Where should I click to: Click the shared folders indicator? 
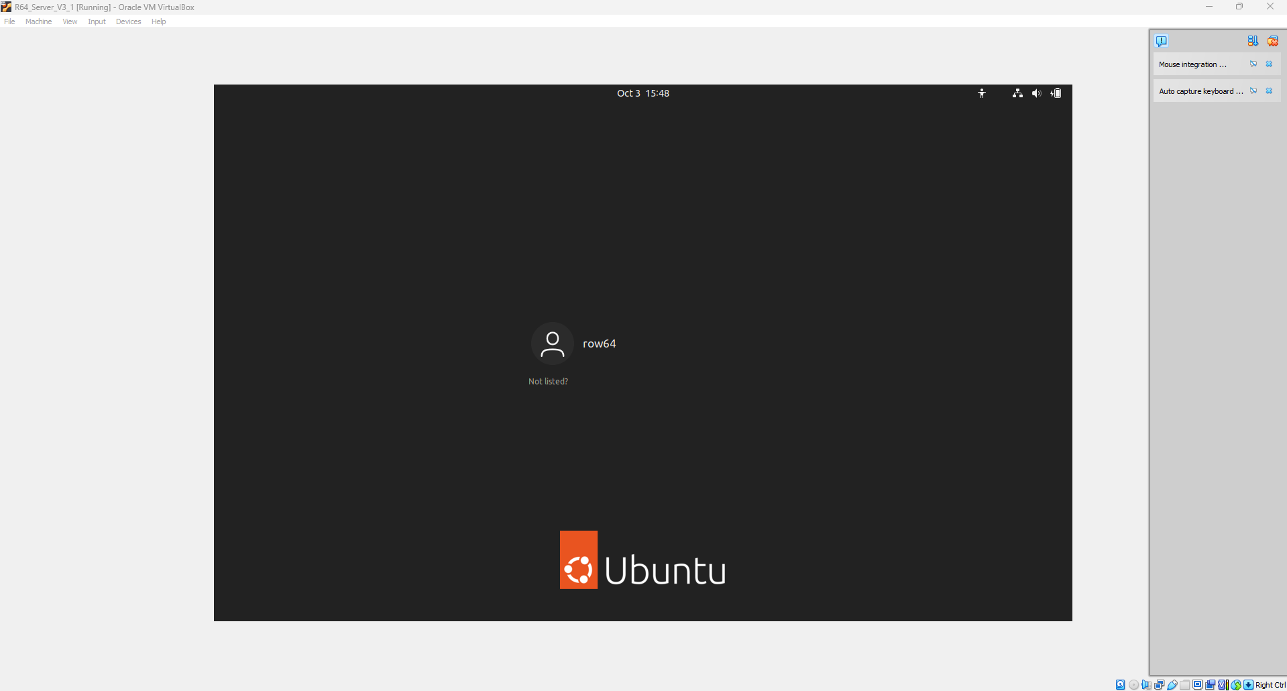point(1185,685)
